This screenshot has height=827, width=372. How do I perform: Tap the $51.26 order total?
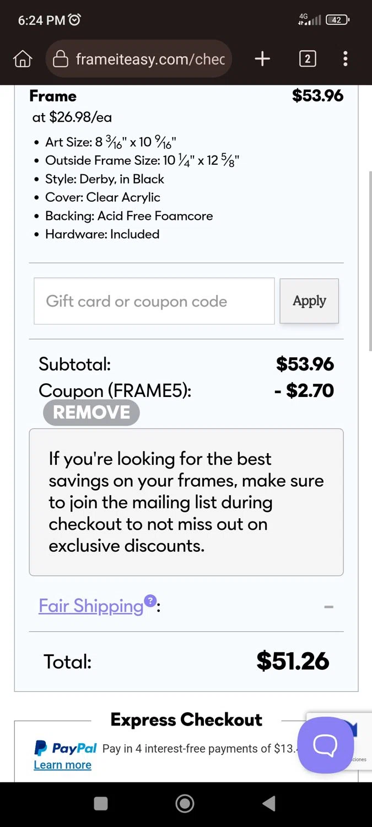click(293, 661)
